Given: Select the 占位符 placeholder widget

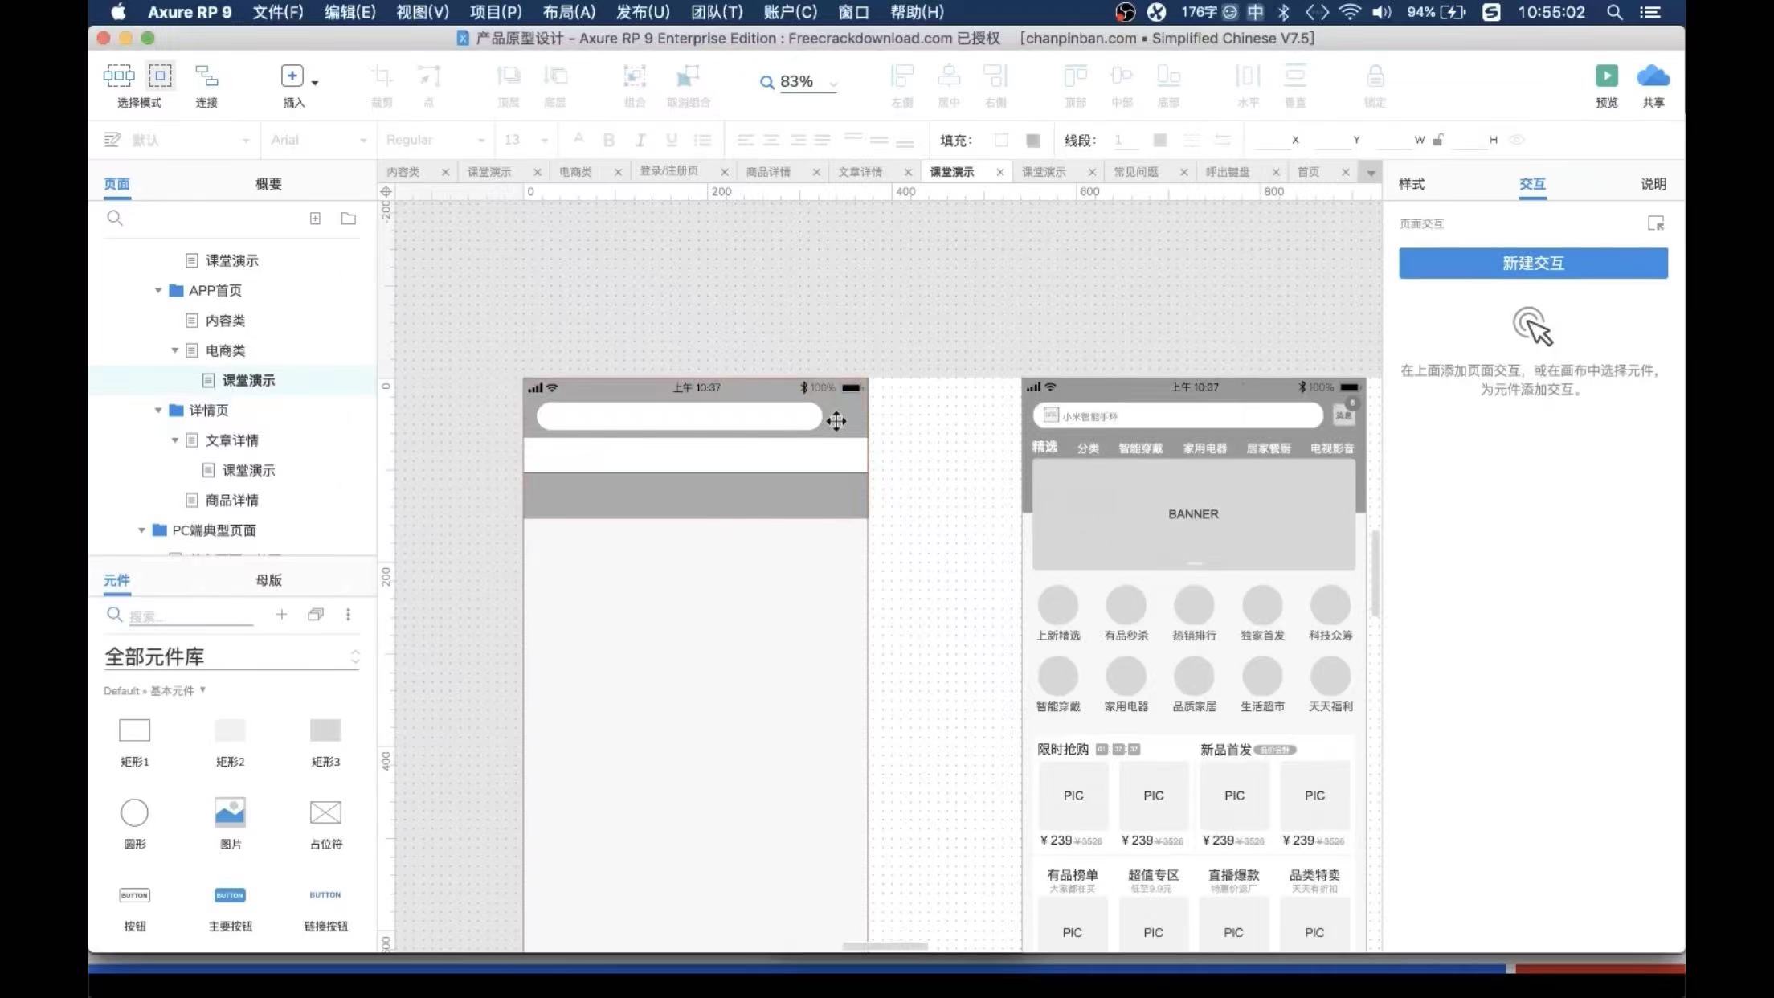Looking at the screenshot, I should [325, 813].
